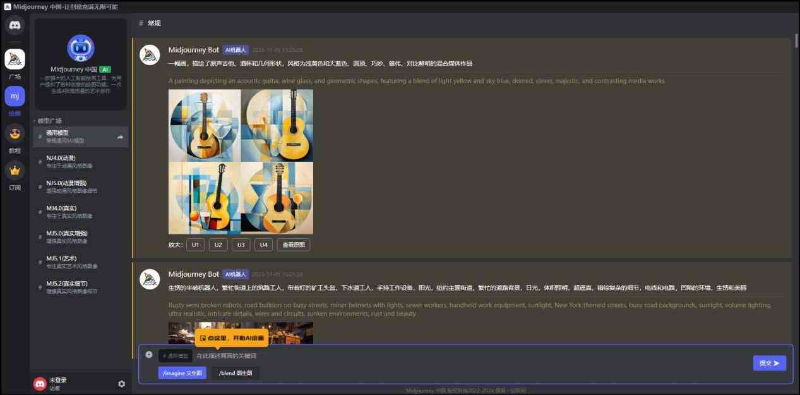The image size is (800, 395).
Task: Select the 通用模型 channel
Action: coord(81,137)
